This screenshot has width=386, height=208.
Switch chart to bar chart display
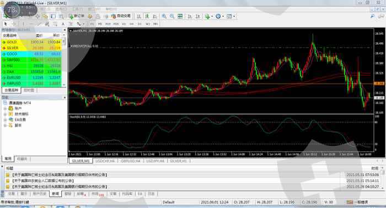139,16
